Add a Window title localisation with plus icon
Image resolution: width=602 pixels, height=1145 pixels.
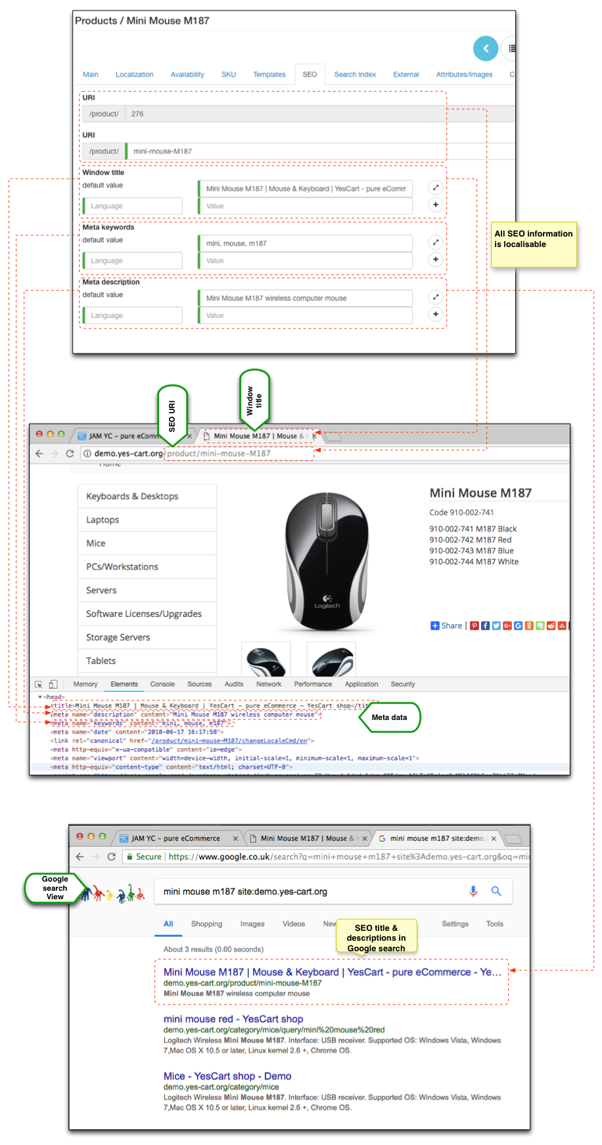(x=435, y=205)
